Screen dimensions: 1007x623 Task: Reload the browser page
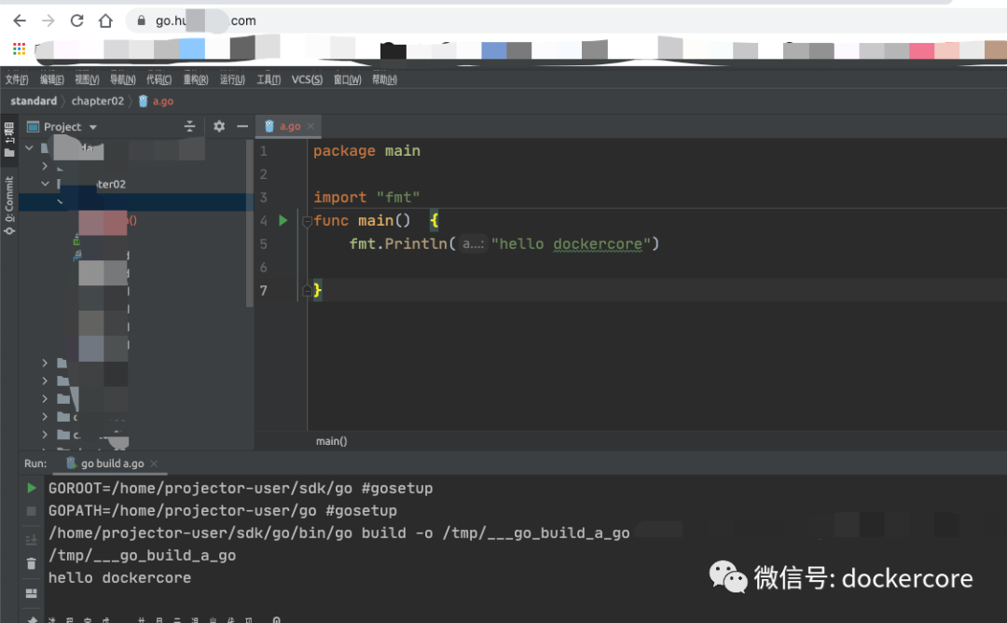[x=77, y=21]
